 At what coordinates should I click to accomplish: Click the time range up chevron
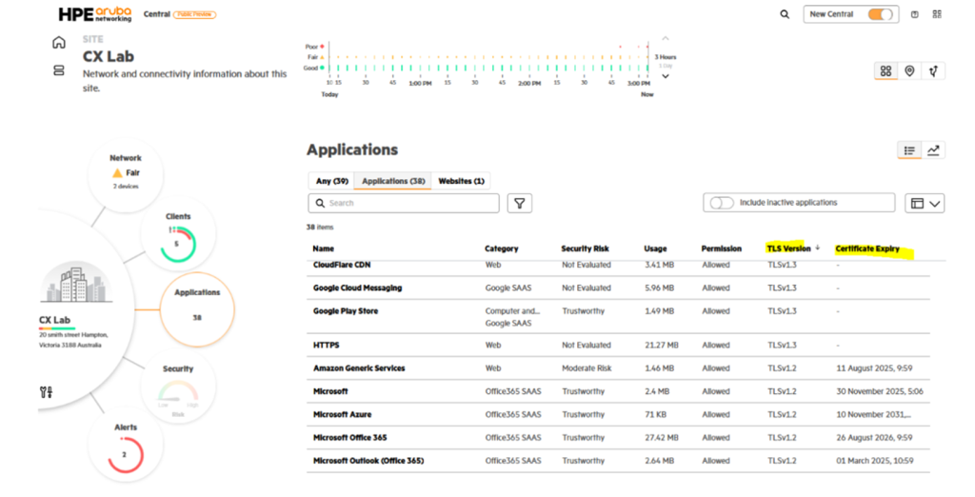click(666, 39)
